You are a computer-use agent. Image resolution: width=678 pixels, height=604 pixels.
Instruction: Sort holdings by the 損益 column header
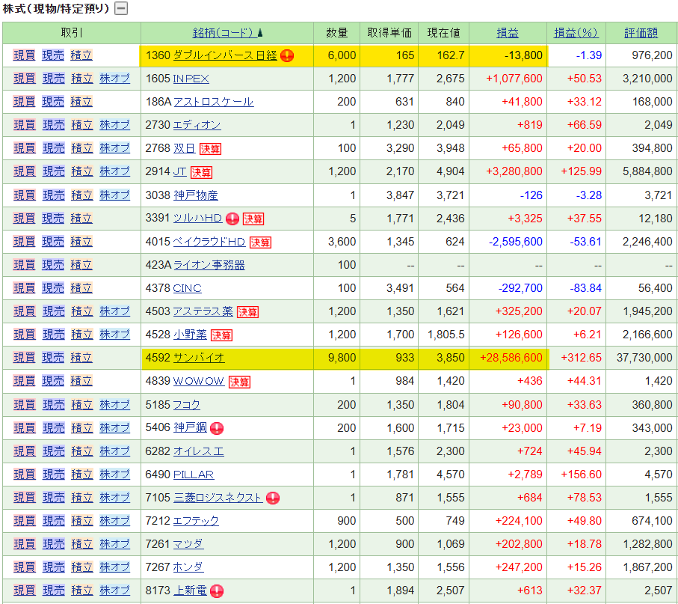tap(508, 33)
